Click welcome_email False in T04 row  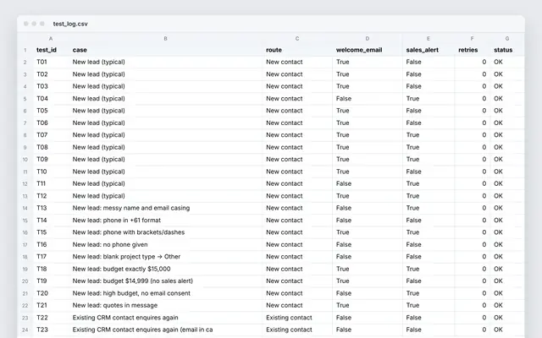click(x=344, y=99)
